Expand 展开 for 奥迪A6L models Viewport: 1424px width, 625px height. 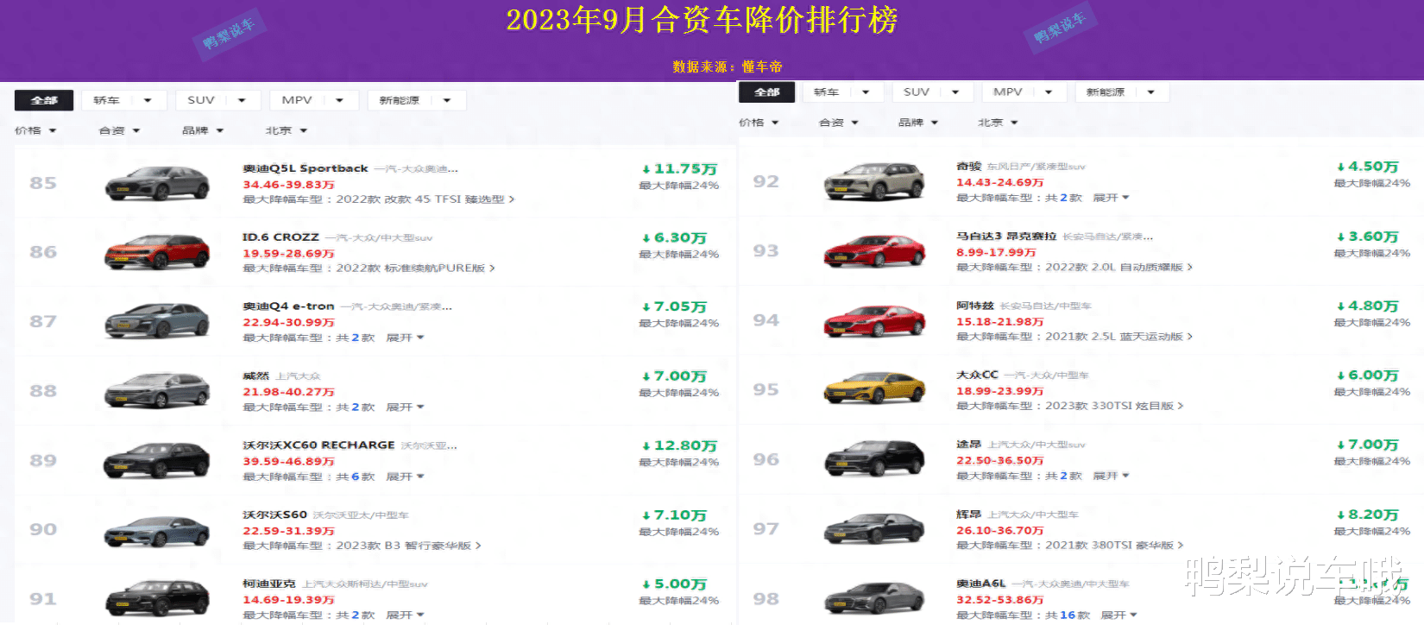(x=1118, y=615)
